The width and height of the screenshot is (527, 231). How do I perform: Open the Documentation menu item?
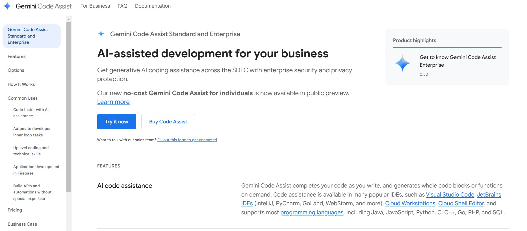(153, 6)
